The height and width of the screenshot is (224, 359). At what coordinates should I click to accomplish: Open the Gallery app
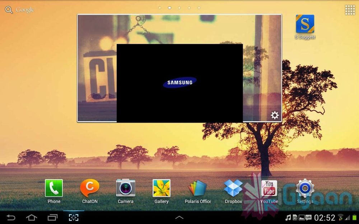(x=162, y=189)
